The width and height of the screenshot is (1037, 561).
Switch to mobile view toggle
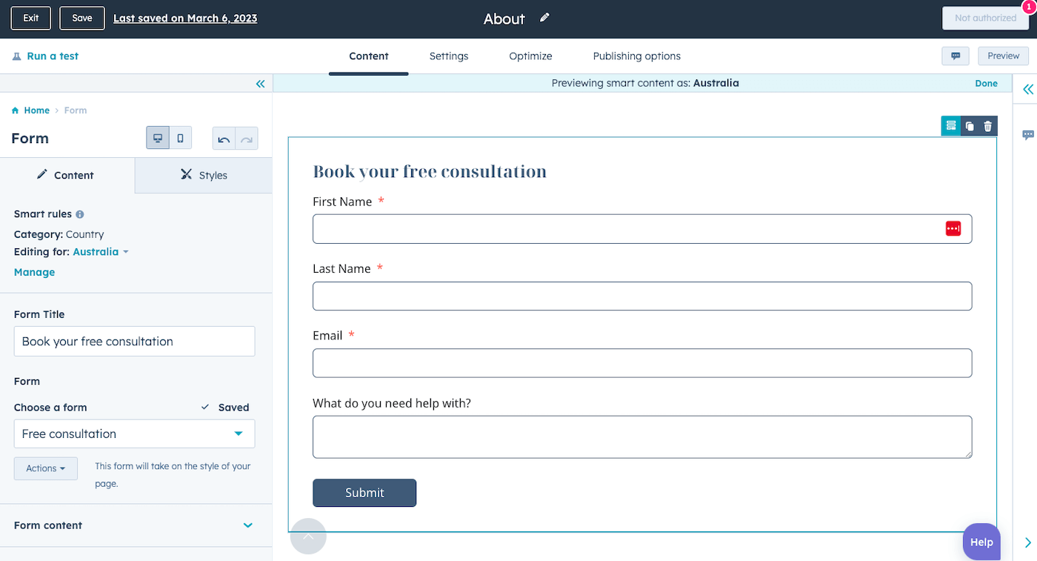point(180,138)
